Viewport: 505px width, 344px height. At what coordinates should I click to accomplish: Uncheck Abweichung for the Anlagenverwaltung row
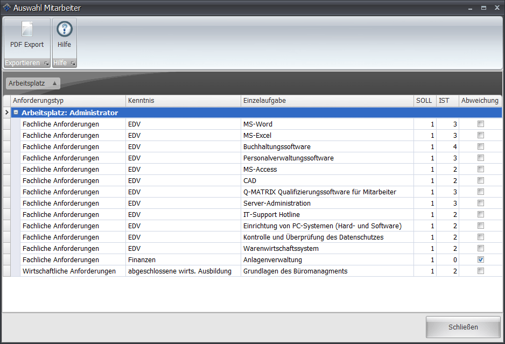[x=480, y=259]
